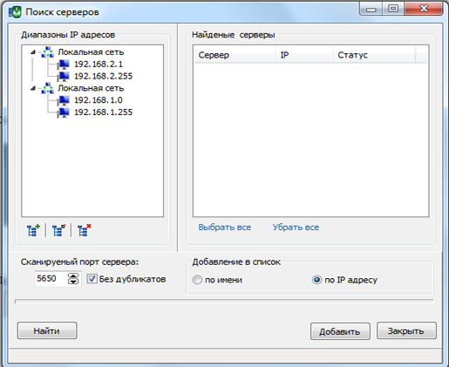Collapse the first Локальная сеть tree node
The height and width of the screenshot is (367, 449).
(33, 52)
